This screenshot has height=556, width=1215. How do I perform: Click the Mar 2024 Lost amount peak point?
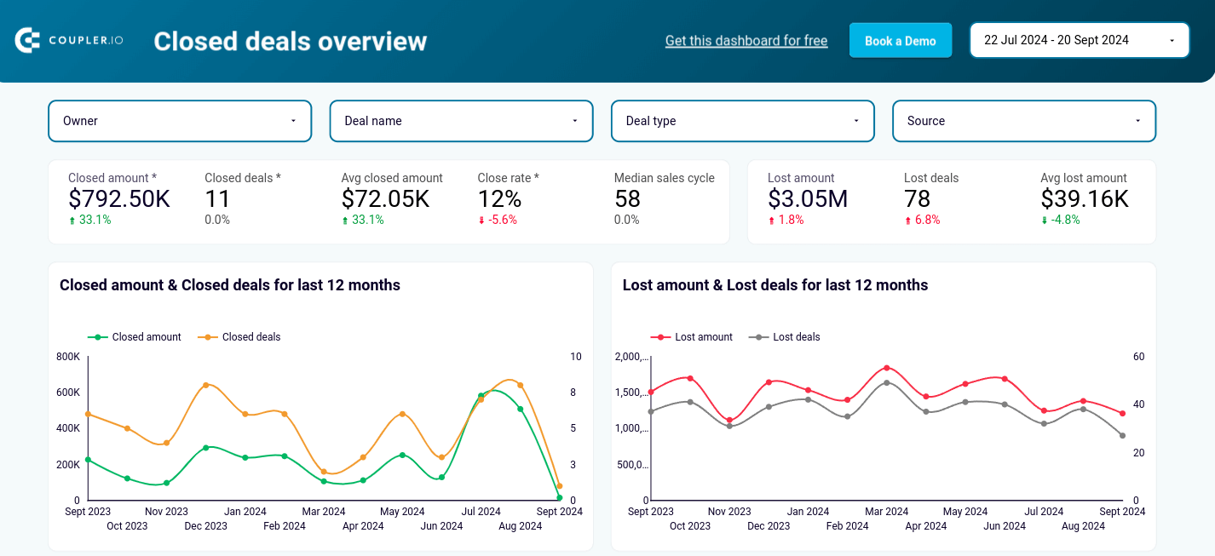click(x=886, y=368)
